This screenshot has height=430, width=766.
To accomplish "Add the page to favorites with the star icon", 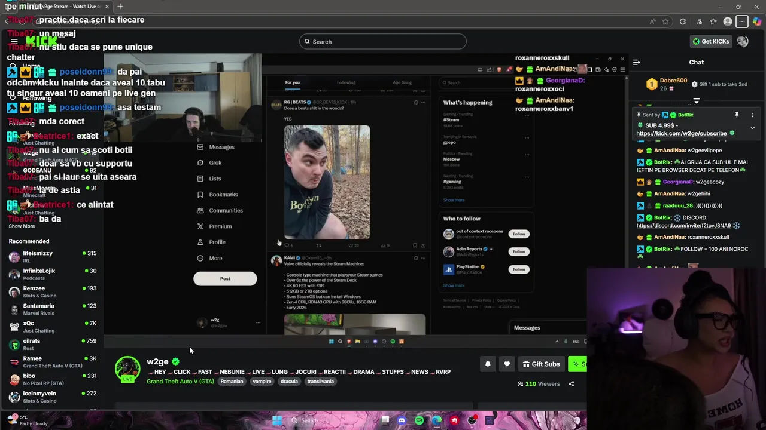I will pos(665,21).
